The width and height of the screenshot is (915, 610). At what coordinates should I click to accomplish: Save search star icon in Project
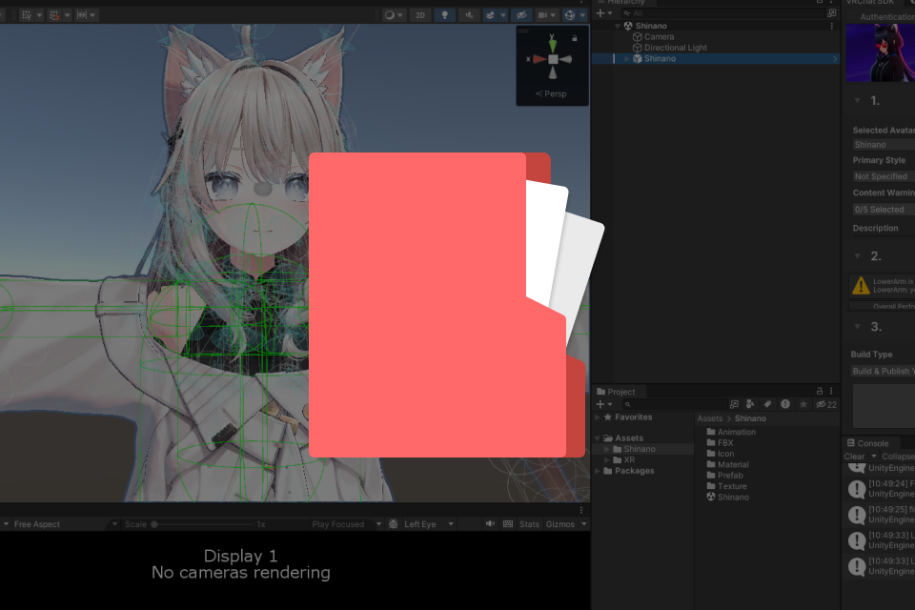803,404
